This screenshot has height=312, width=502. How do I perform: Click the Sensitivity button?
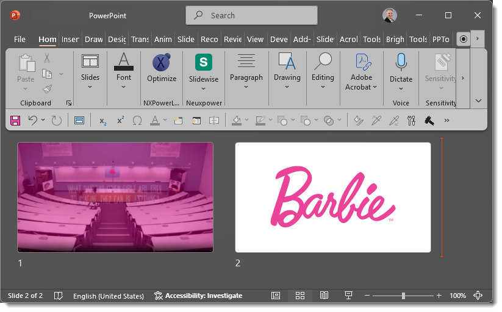tap(440, 72)
